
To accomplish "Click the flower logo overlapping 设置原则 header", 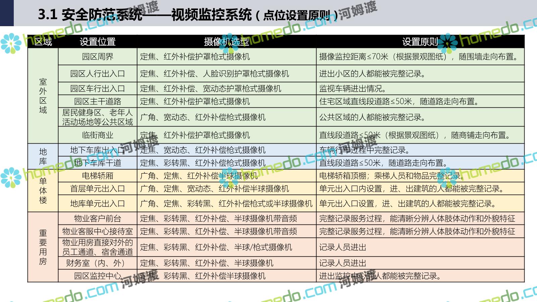I will point(447,43).
